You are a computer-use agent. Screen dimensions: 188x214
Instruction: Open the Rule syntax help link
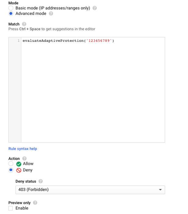pyautogui.click(x=23, y=149)
